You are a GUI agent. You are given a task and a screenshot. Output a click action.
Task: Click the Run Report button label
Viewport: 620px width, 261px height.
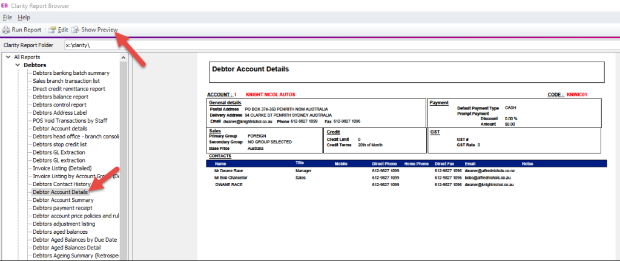click(27, 30)
